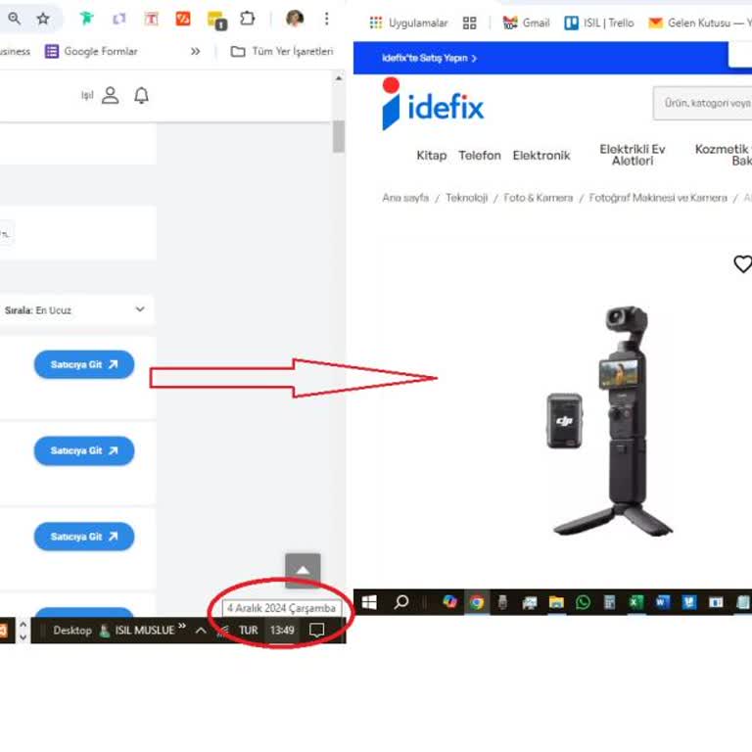The image size is (752, 752).
Task: Open notifications with the bell icon
Action: (x=141, y=95)
